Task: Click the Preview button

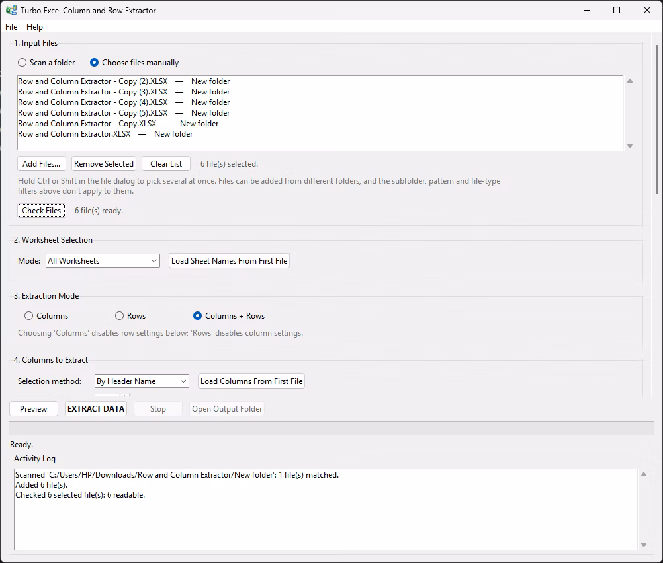Action: pos(33,409)
